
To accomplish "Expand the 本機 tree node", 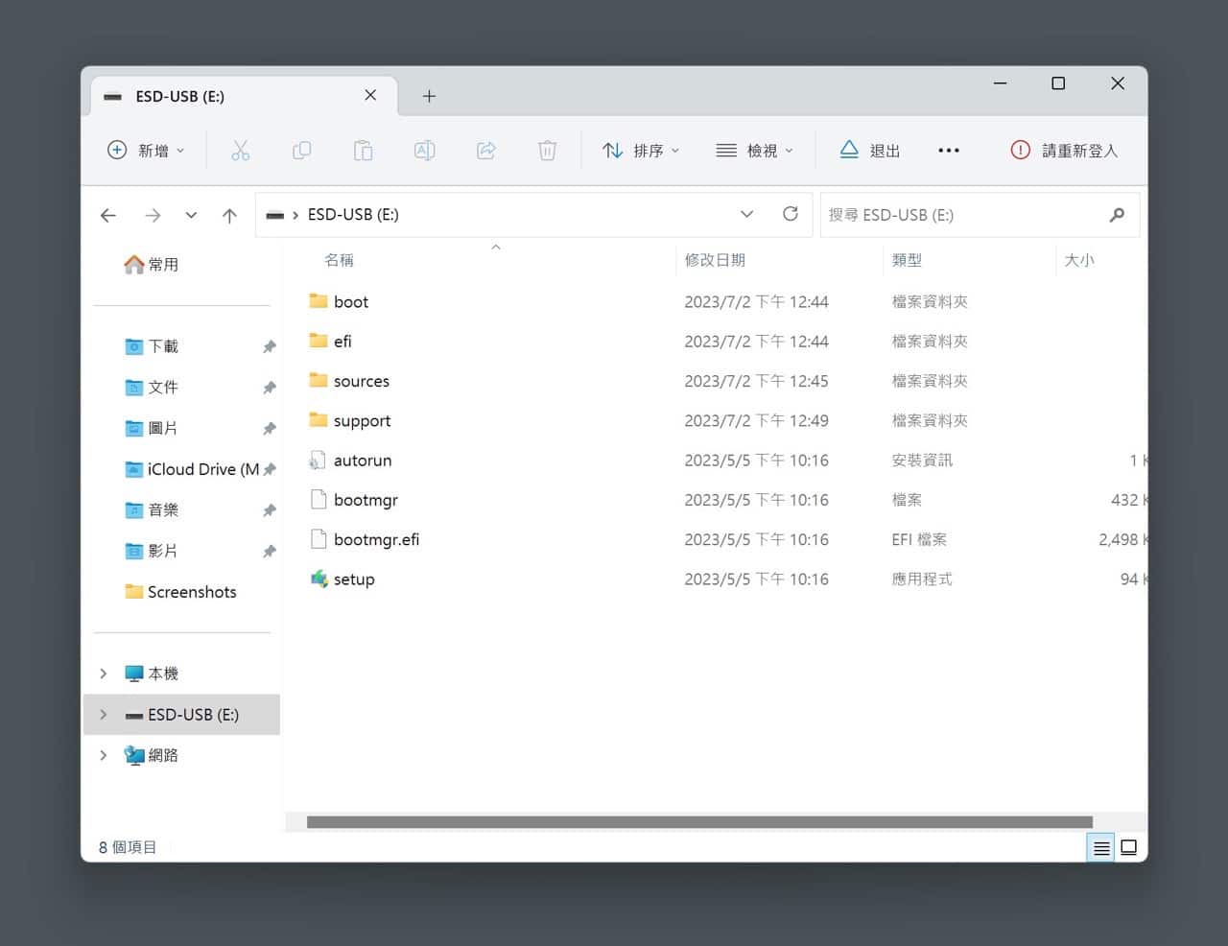I will point(104,674).
